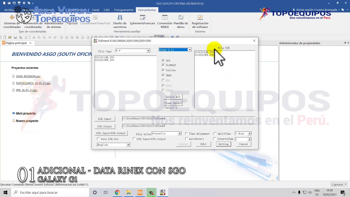Launch Conversión RINEX tool

(x=165, y=21)
